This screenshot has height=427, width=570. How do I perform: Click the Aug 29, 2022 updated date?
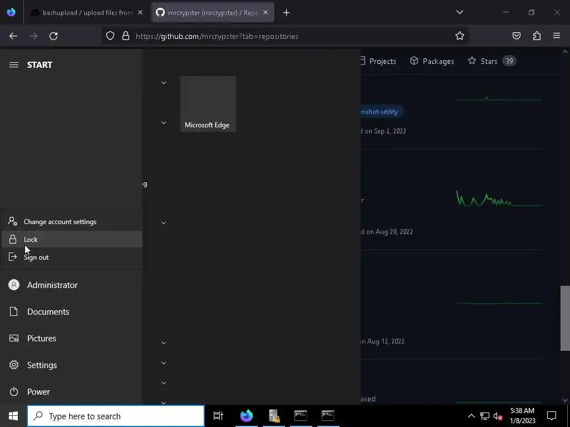[x=394, y=232]
